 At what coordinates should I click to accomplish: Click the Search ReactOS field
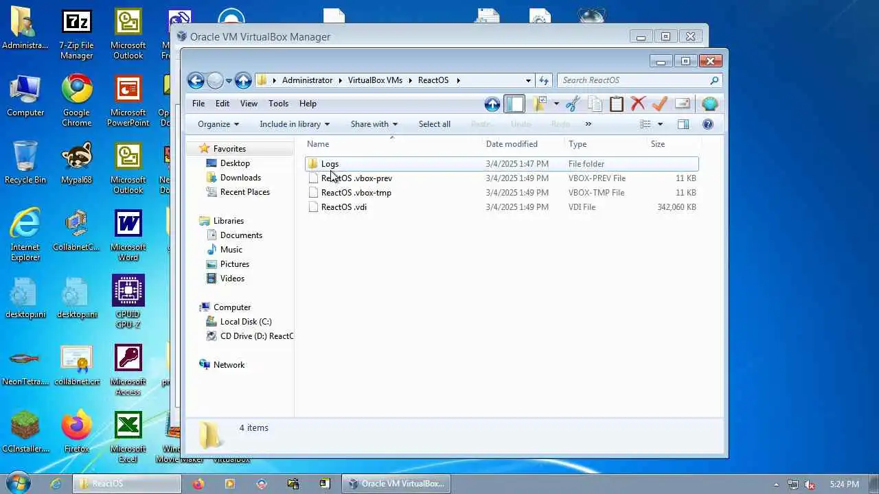639,80
